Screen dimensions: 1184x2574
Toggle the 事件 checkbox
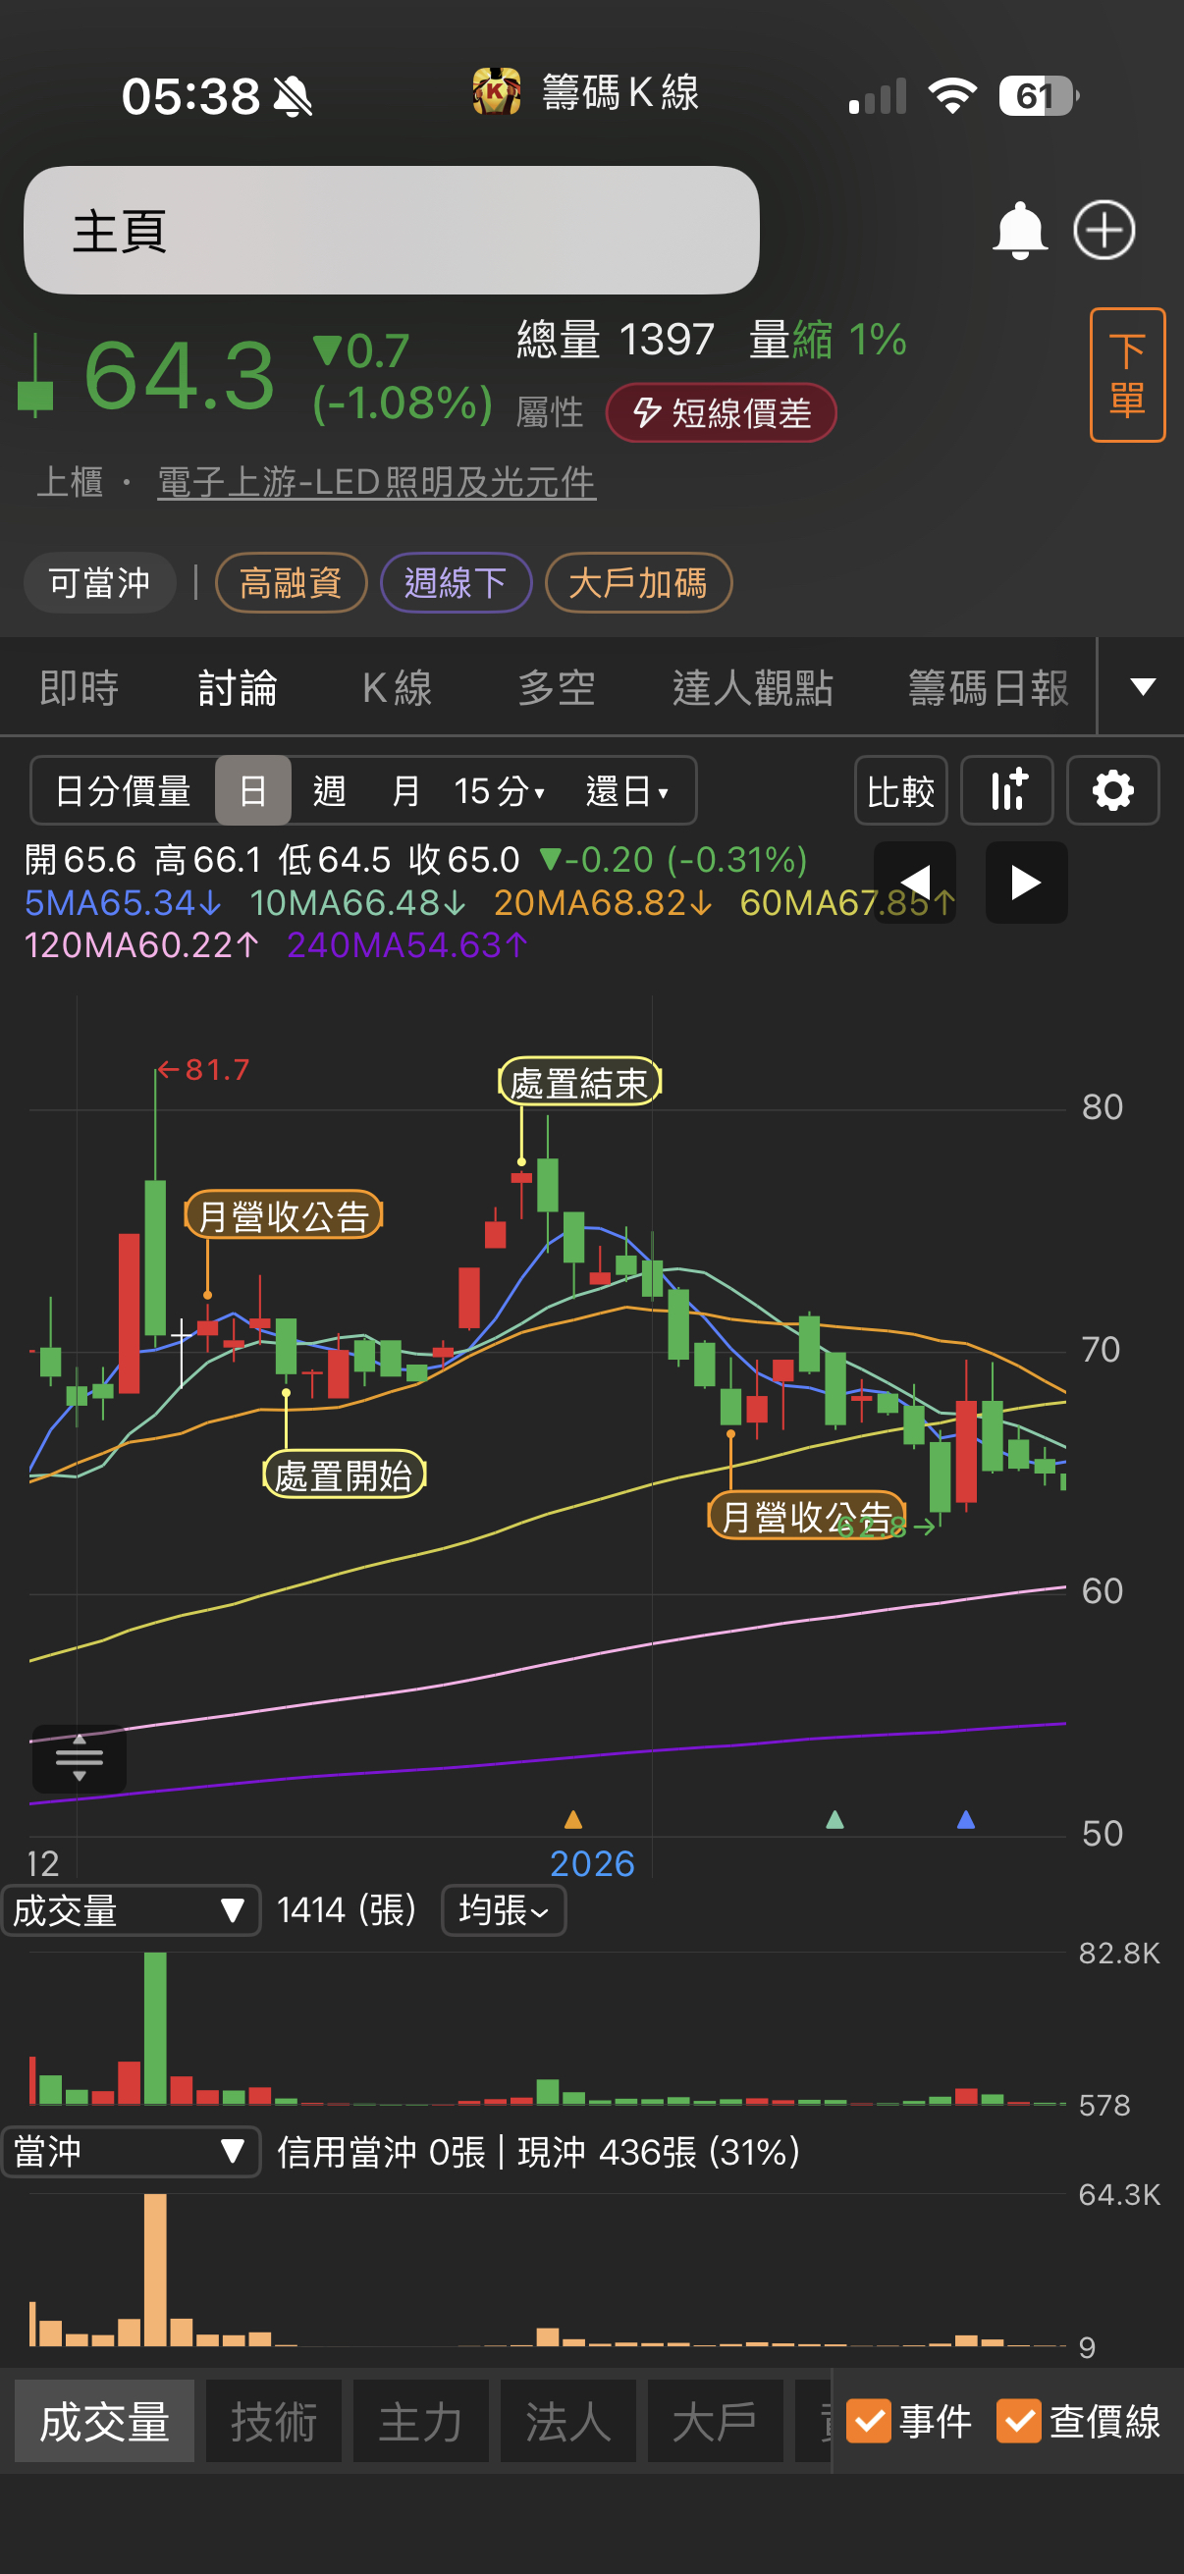868,2421
